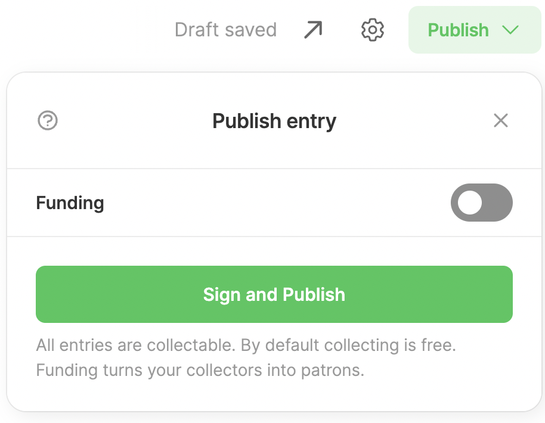This screenshot has width=545, height=423.
Task: Click the green Publish button label
Action: pyautogui.click(x=458, y=30)
